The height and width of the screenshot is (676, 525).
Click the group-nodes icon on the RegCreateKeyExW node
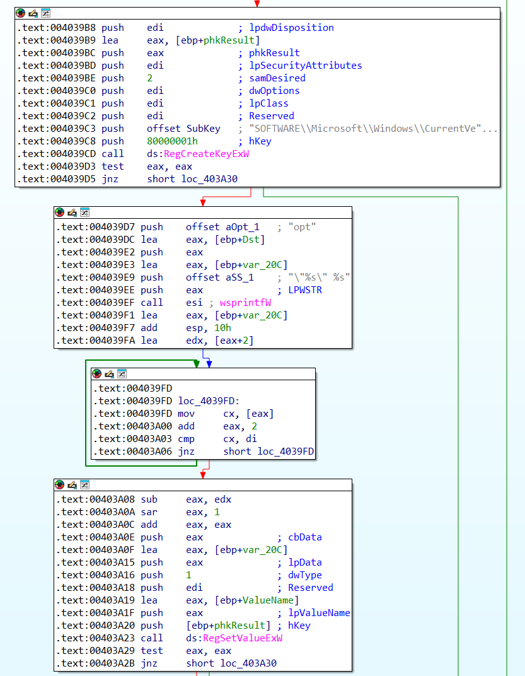(x=45, y=13)
